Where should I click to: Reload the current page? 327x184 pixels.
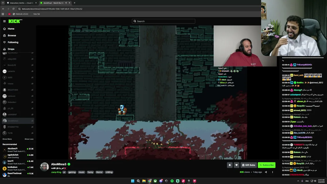[x=13, y=9]
